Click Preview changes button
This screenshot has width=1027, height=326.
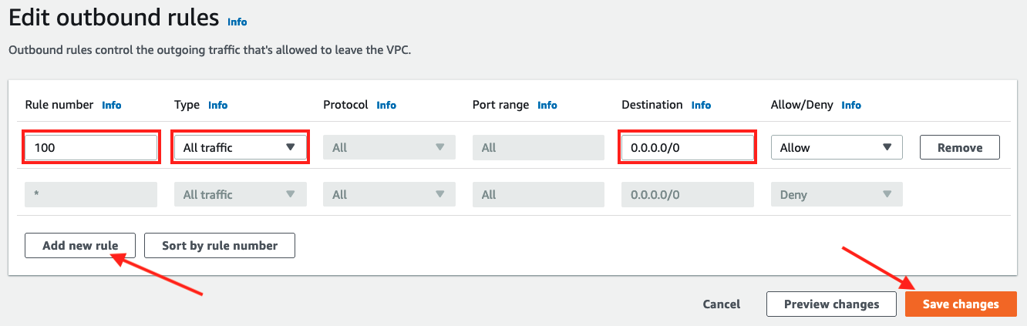(x=831, y=304)
